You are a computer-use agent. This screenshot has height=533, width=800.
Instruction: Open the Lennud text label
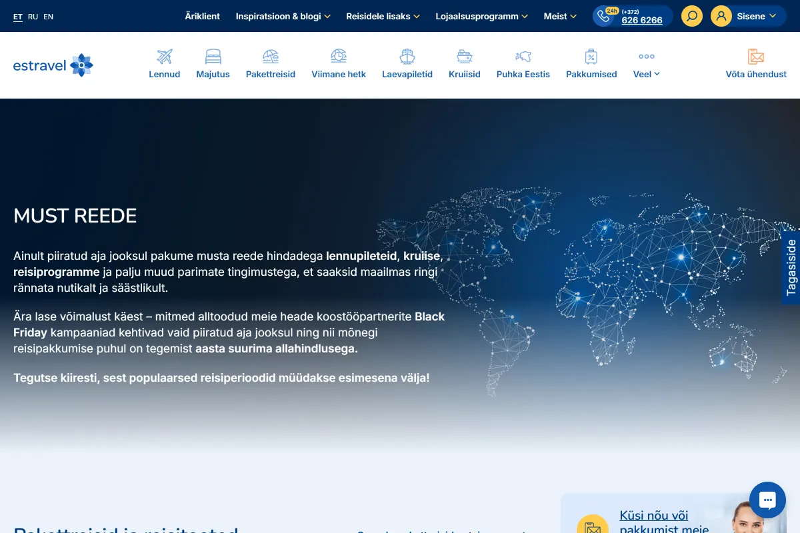[165, 74]
